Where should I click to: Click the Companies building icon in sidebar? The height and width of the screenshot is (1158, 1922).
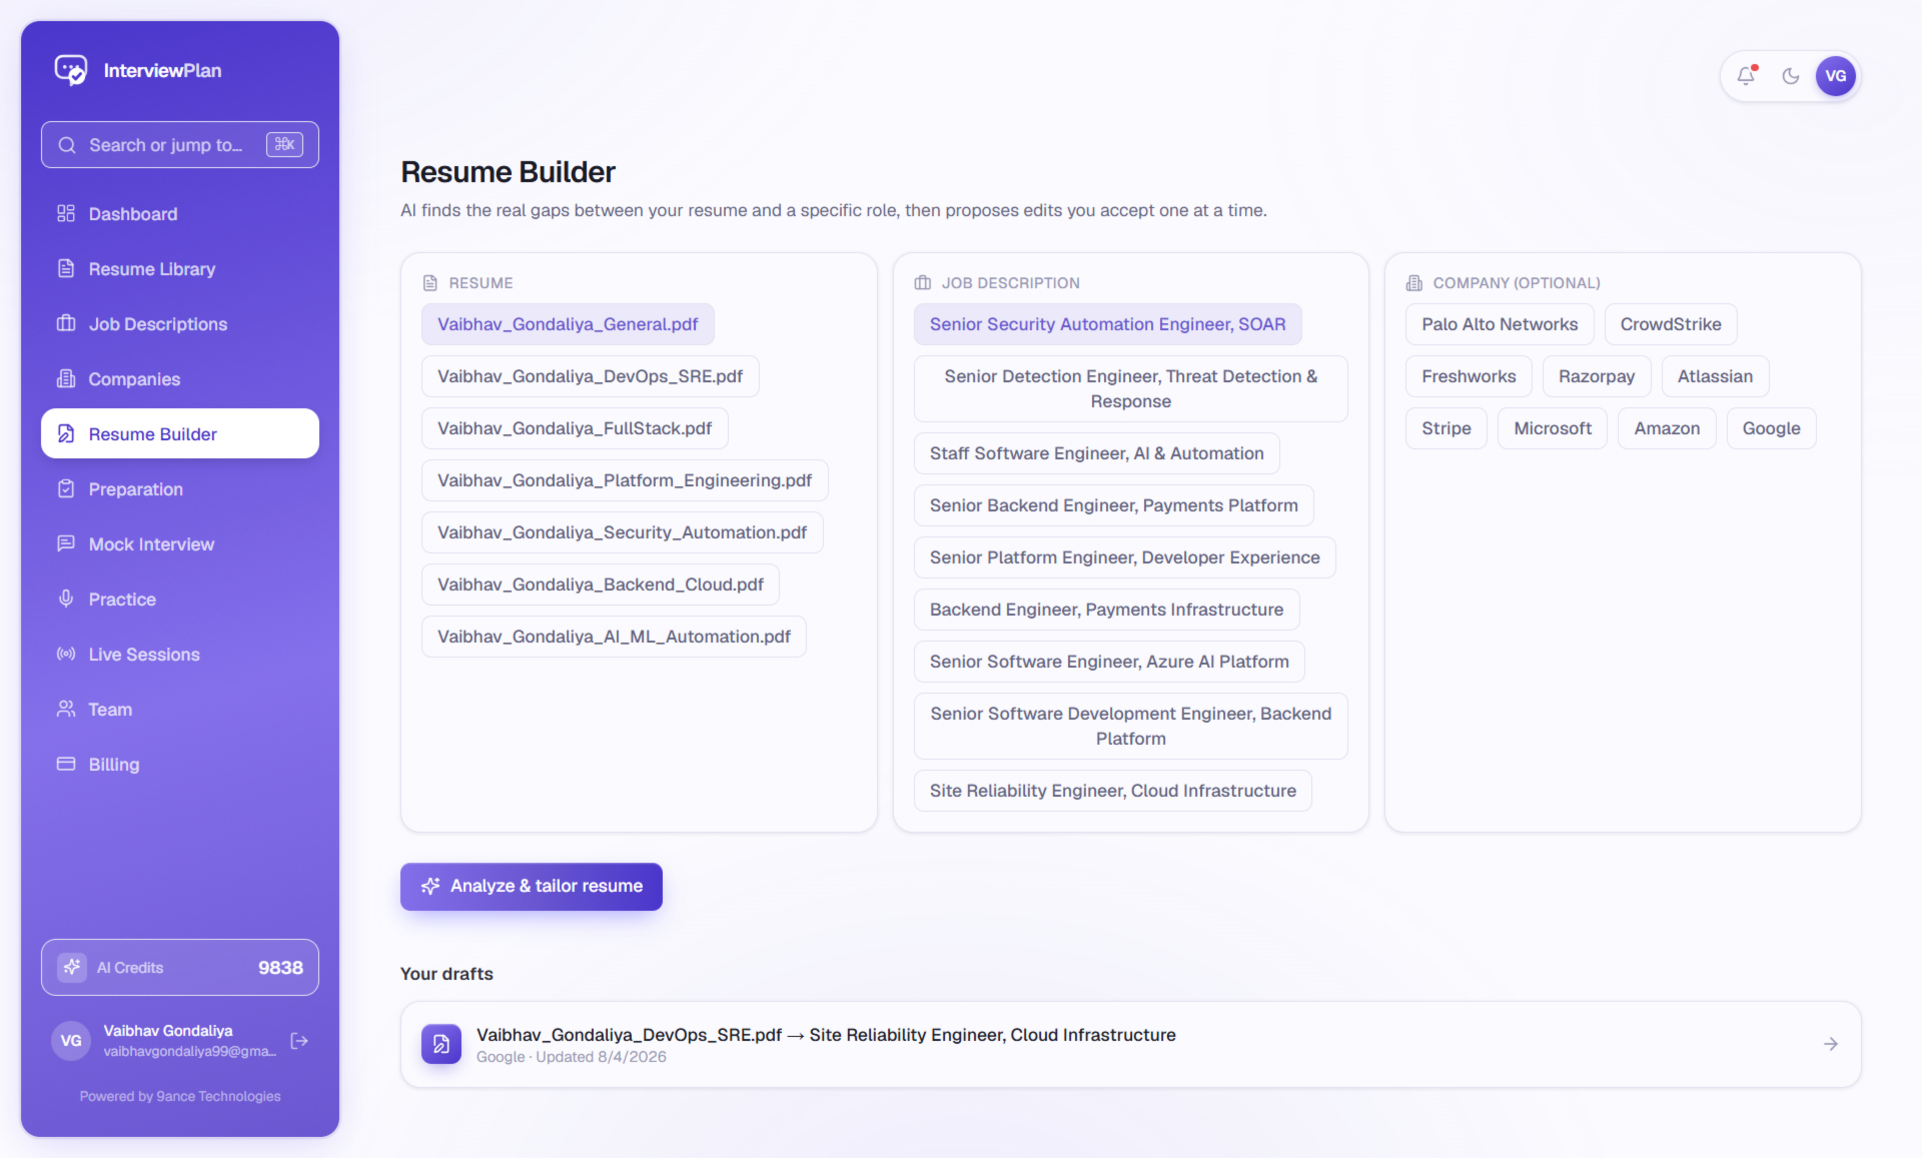pyautogui.click(x=66, y=379)
